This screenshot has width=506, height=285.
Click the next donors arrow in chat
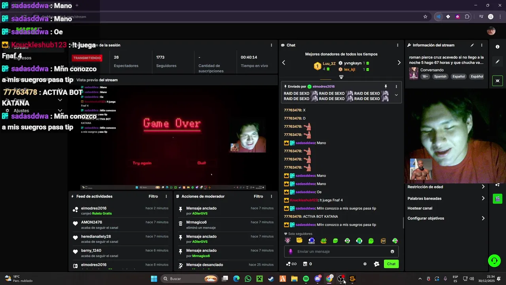point(399,63)
